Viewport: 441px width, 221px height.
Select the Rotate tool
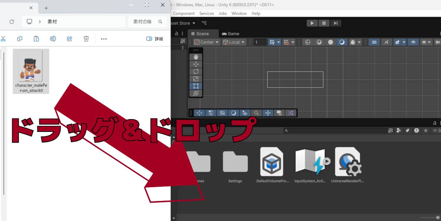pyautogui.click(x=196, y=71)
